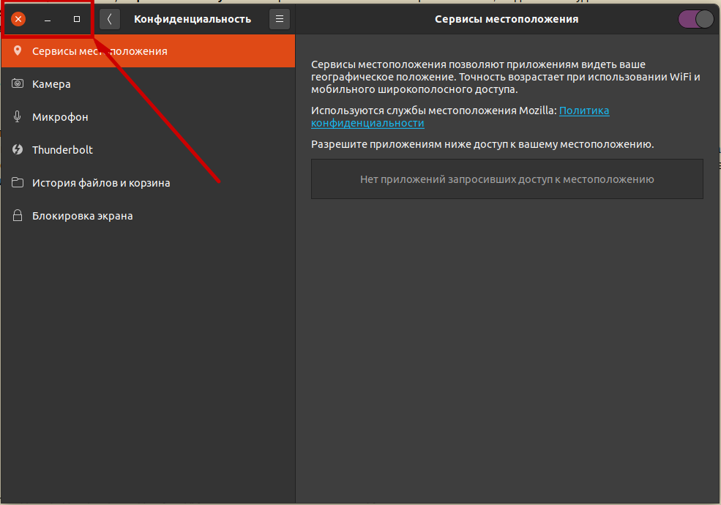Toggle the location services switch

click(695, 19)
